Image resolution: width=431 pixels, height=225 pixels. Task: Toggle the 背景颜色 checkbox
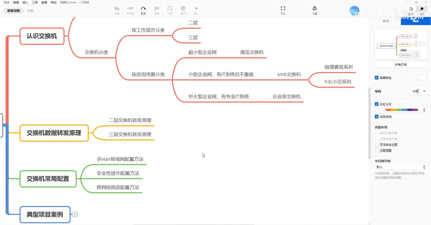click(x=376, y=78)
